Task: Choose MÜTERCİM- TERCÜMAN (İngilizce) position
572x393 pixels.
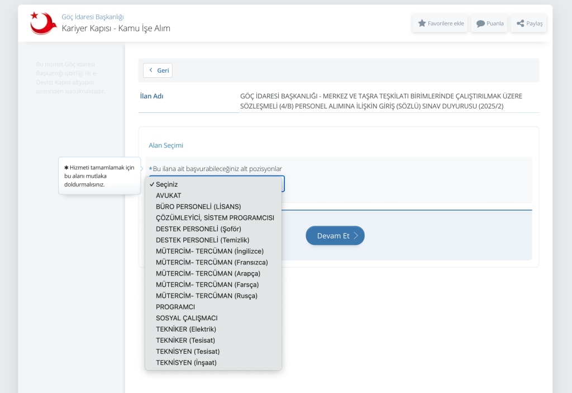Action: [209, 251]
